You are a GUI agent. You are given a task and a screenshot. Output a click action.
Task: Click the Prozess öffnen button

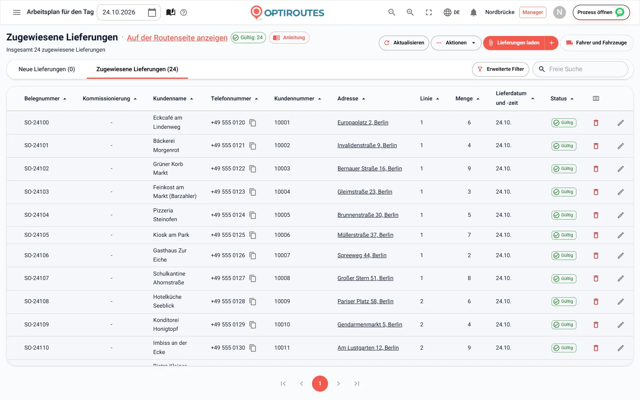[x=601, y=12]
